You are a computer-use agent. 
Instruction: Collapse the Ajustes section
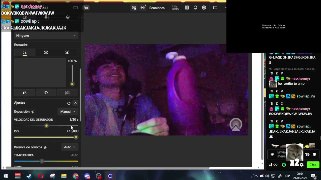tap(75, 103)
